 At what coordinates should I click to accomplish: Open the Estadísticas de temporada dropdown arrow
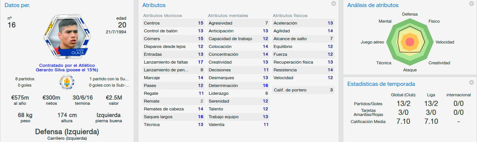pos(472,83)
